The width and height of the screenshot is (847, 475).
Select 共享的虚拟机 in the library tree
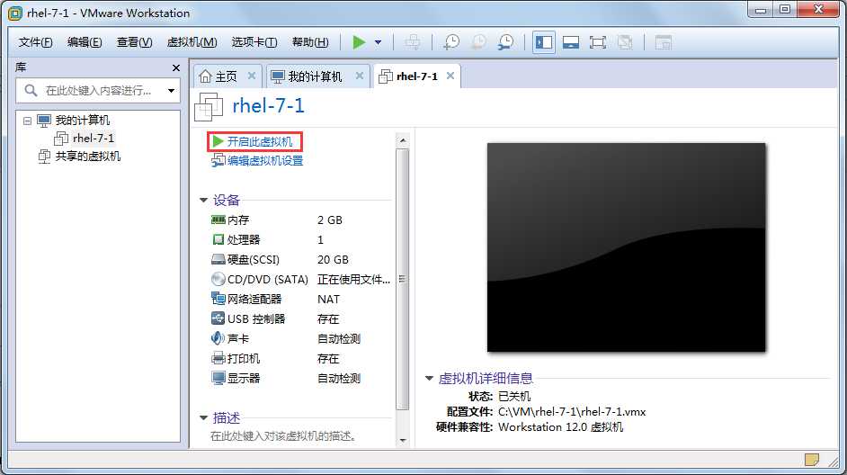click(x=87, y=157)
